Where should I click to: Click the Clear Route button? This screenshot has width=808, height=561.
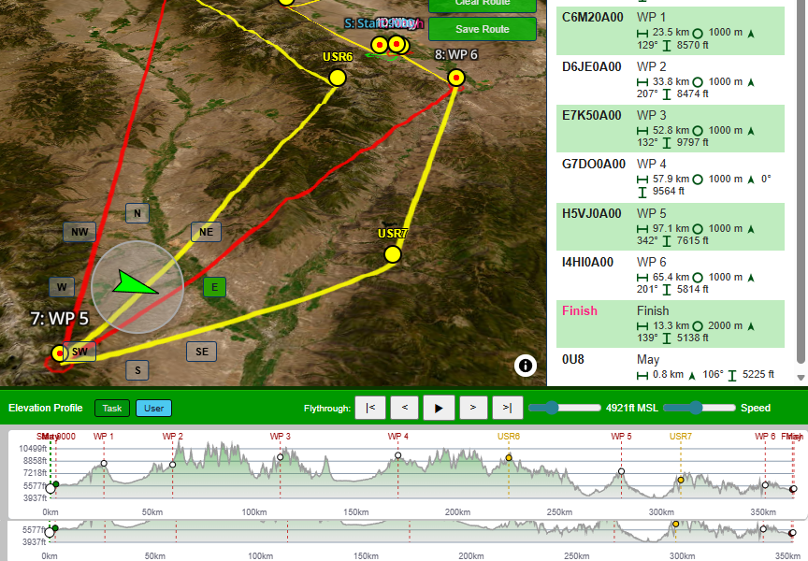483,4
